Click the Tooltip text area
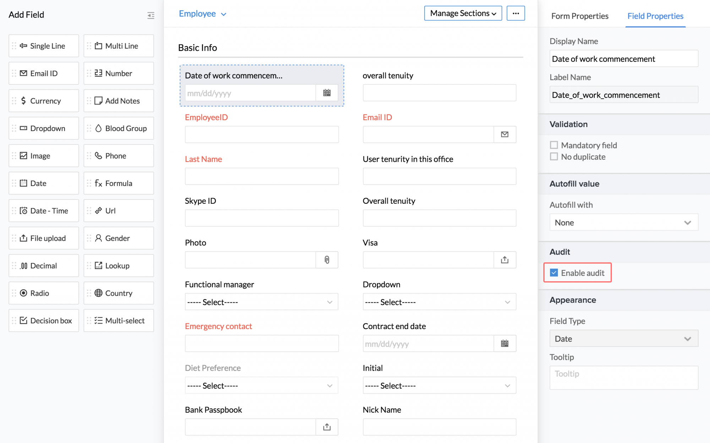This screenshot has width=710, height=443. tap(623, 378)
